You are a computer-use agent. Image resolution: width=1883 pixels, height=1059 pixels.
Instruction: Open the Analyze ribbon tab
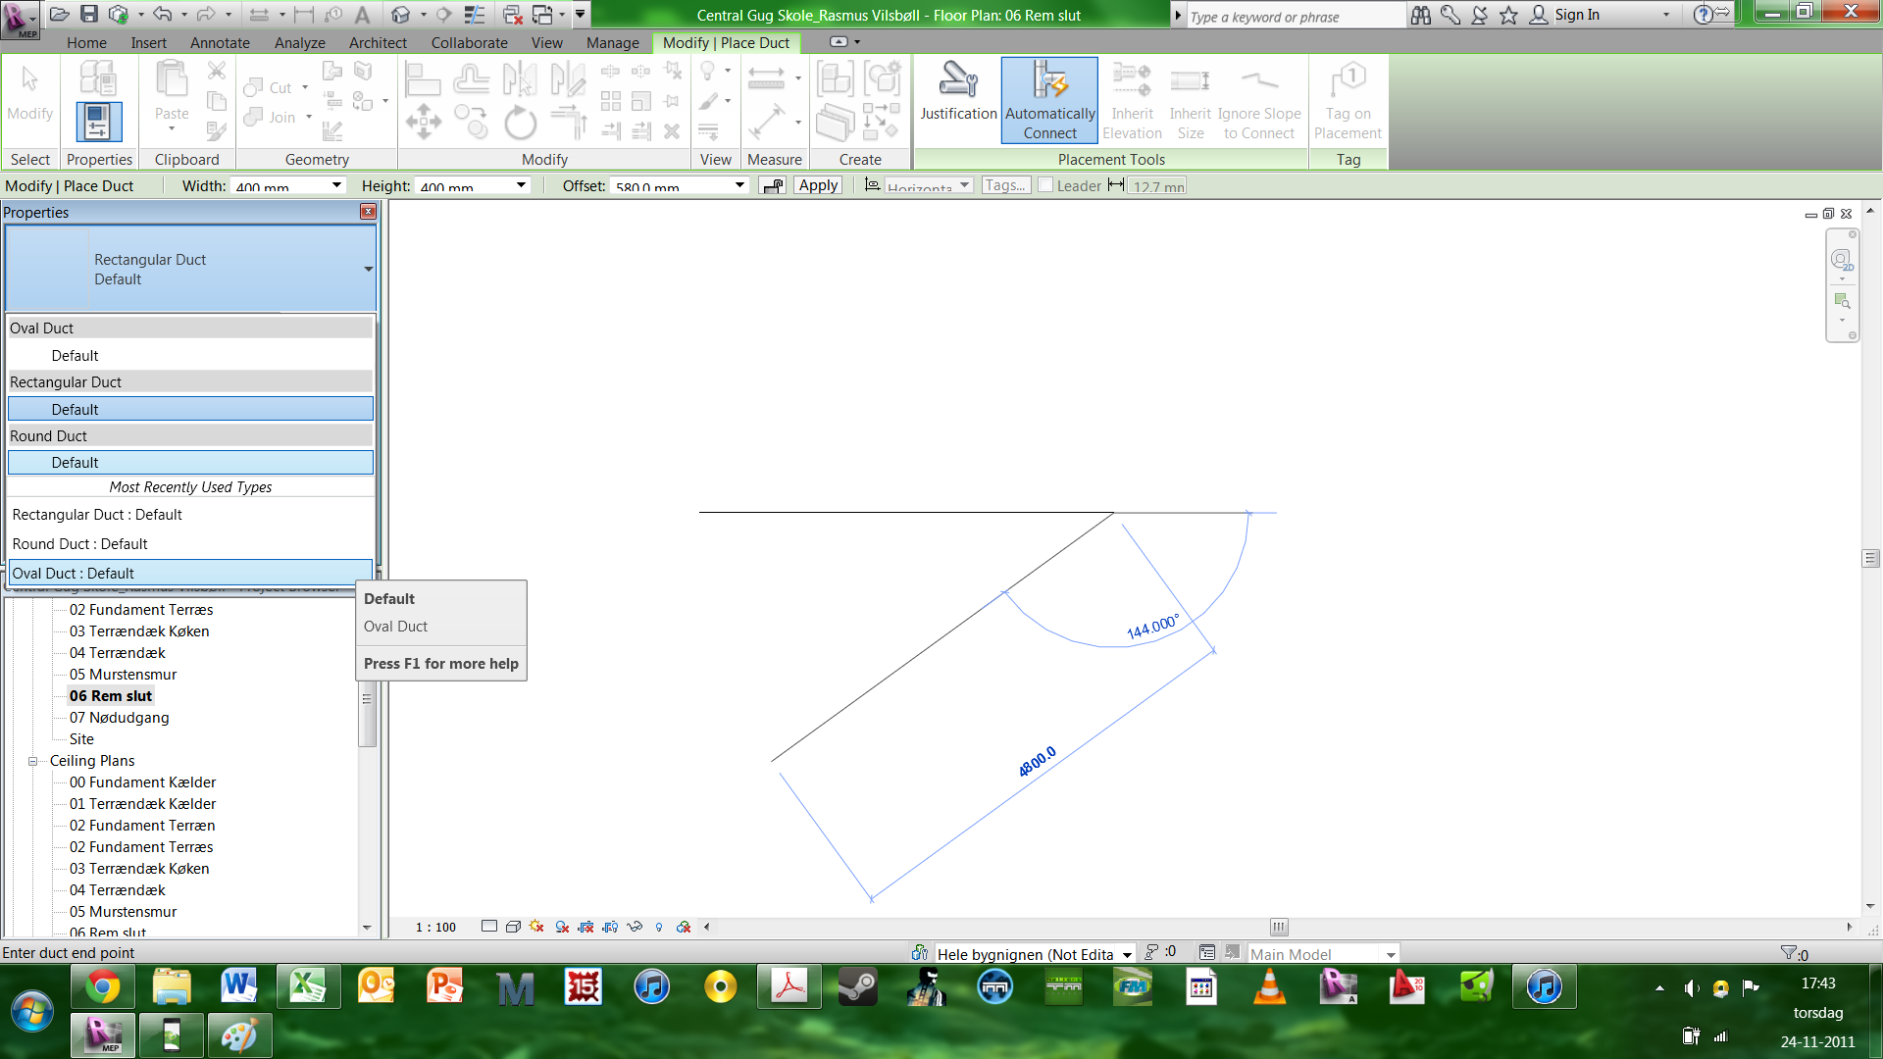[x=299, y=43]
